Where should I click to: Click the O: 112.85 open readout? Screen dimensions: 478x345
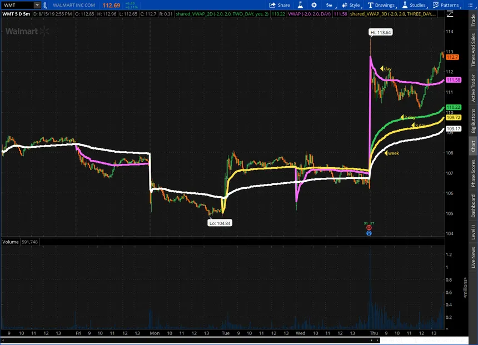pos(84,14)
